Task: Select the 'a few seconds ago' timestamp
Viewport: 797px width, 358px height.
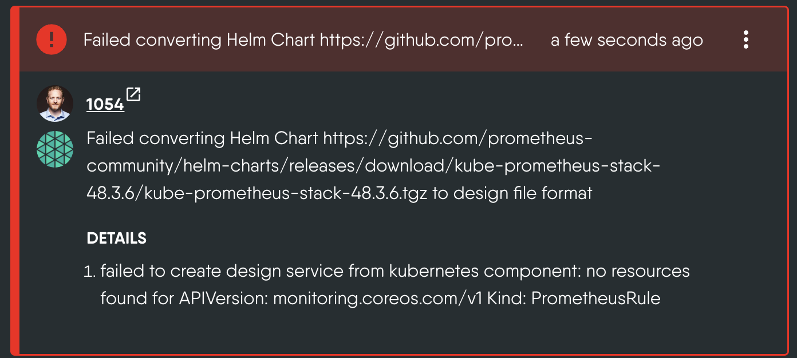Action: pos(626,40)
